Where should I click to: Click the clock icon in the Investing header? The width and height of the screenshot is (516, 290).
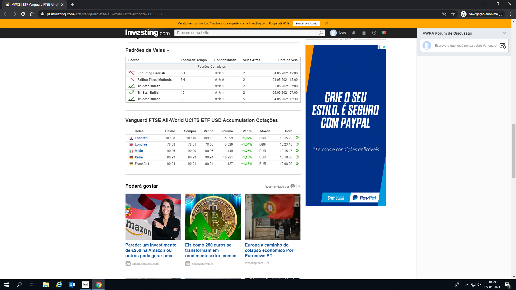(x=374, y=33)
